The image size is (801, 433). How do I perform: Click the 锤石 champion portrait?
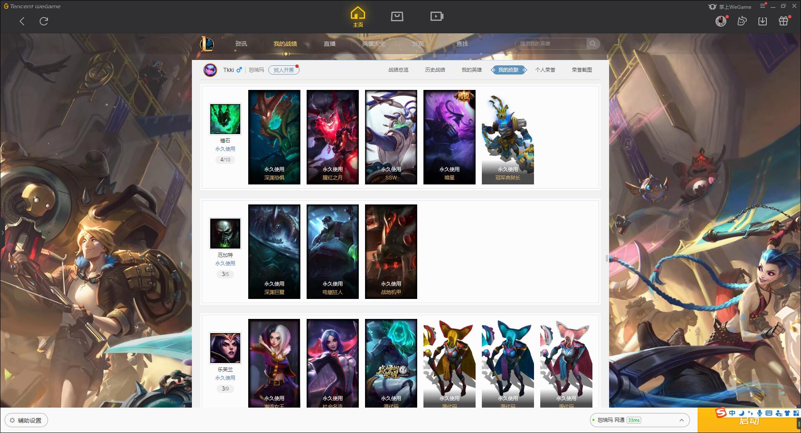[225, 119]
